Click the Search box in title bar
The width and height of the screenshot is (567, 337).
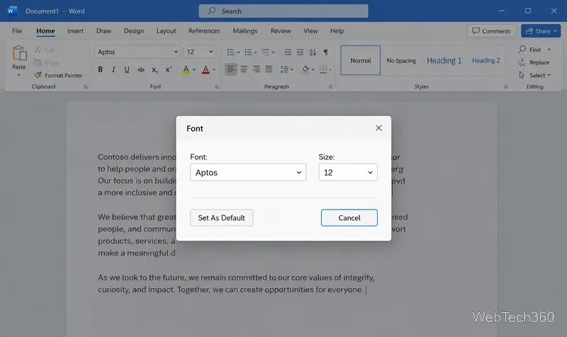283,11
